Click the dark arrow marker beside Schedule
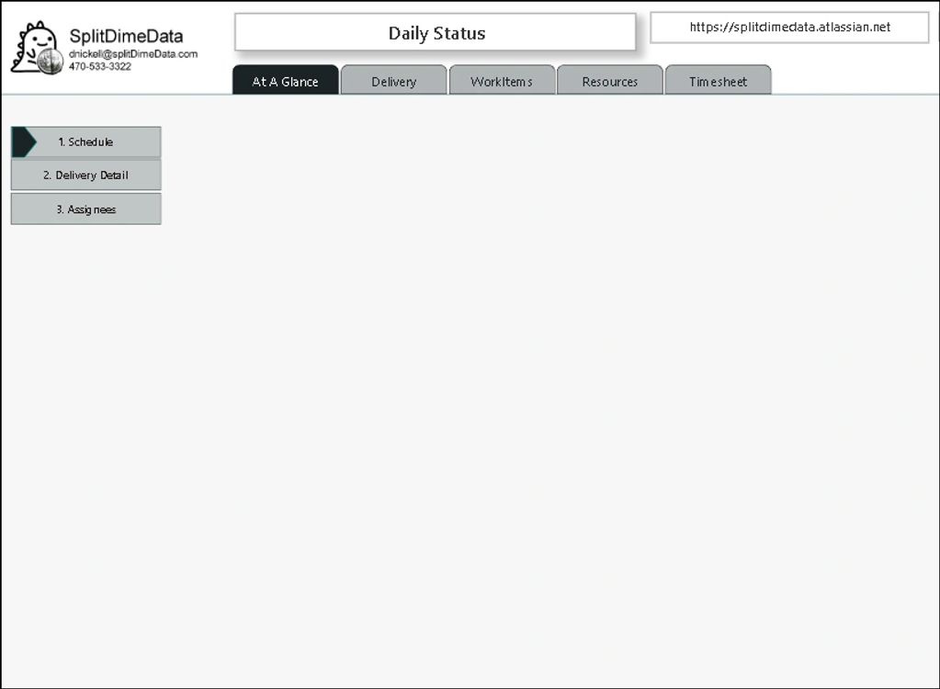 point(24,142)
